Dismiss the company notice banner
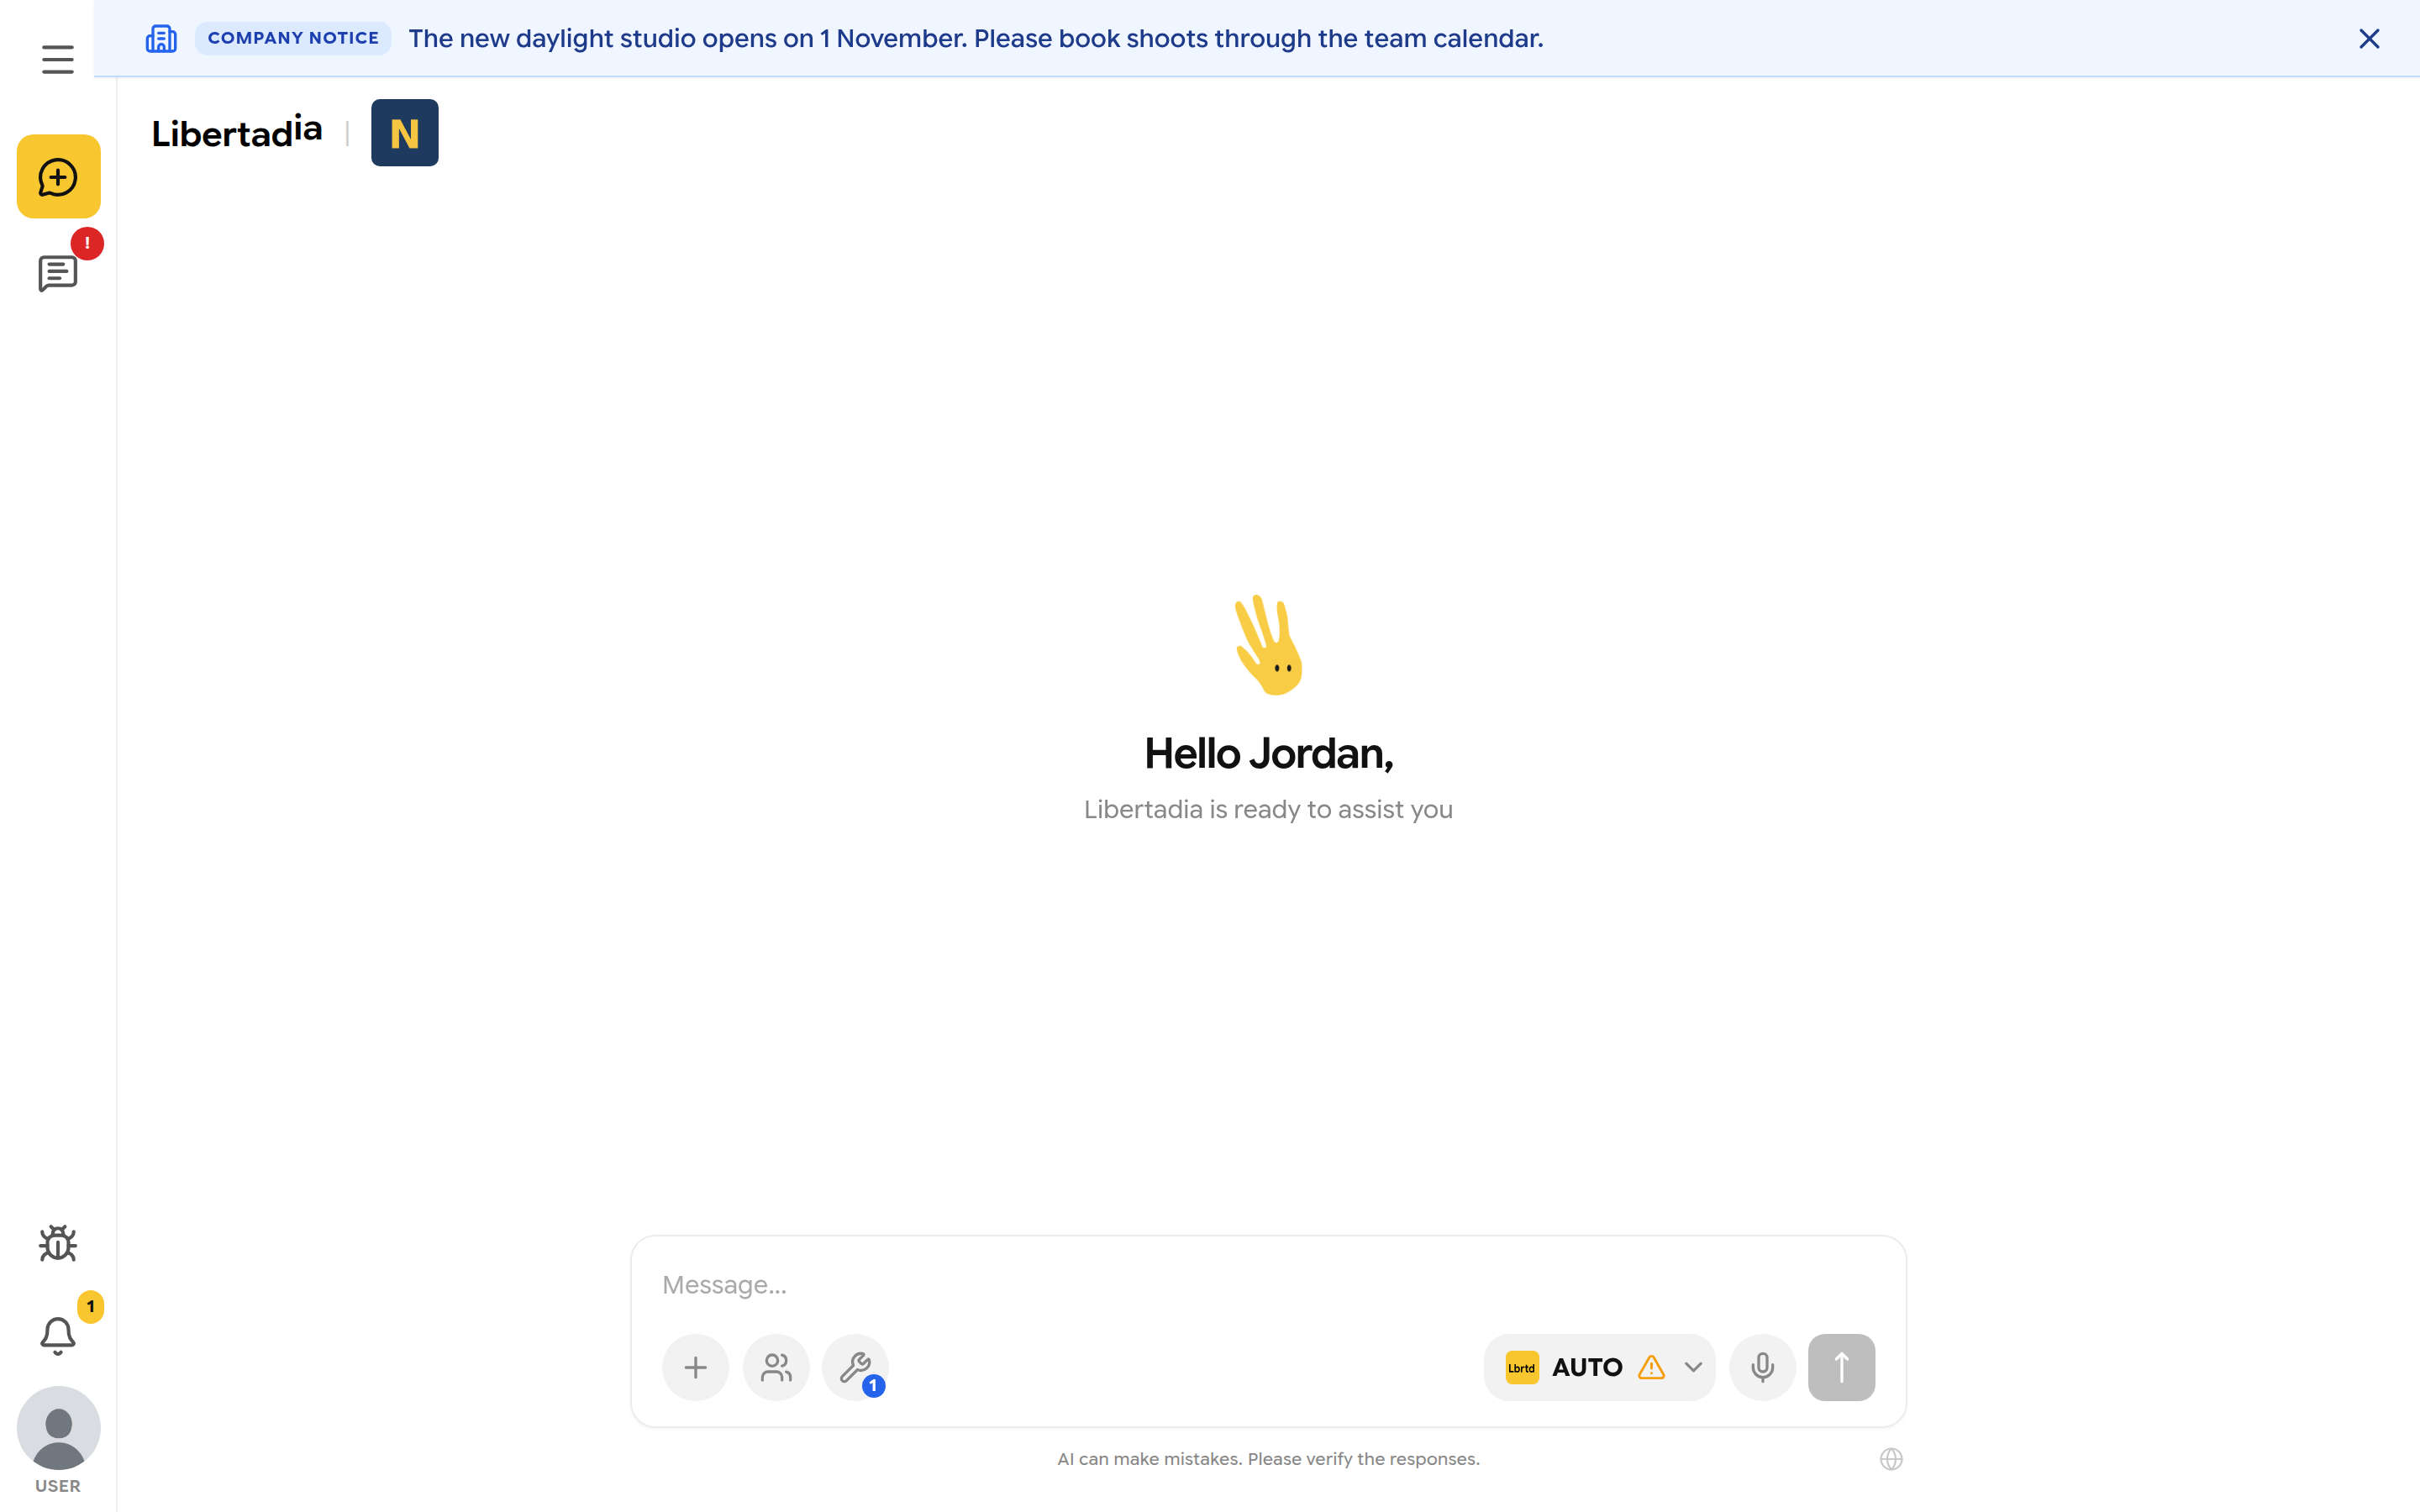 point(2369,38)
